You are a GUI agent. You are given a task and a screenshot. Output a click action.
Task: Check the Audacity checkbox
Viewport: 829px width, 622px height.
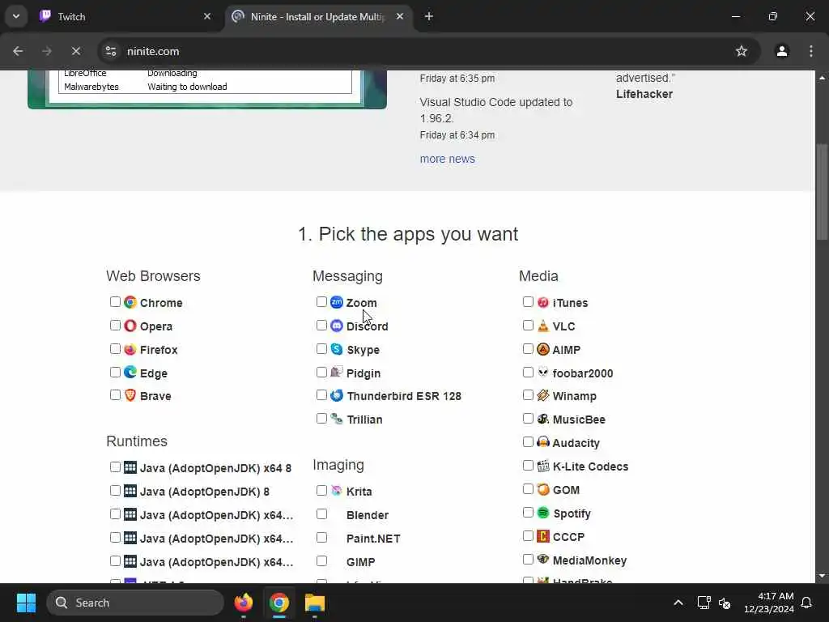[x=528, y=441]
